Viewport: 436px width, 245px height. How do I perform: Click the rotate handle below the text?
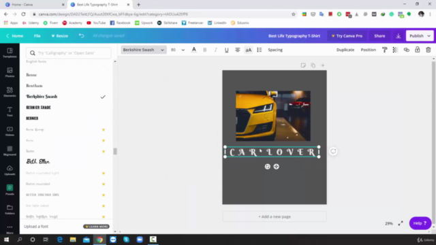pos(267,166)
